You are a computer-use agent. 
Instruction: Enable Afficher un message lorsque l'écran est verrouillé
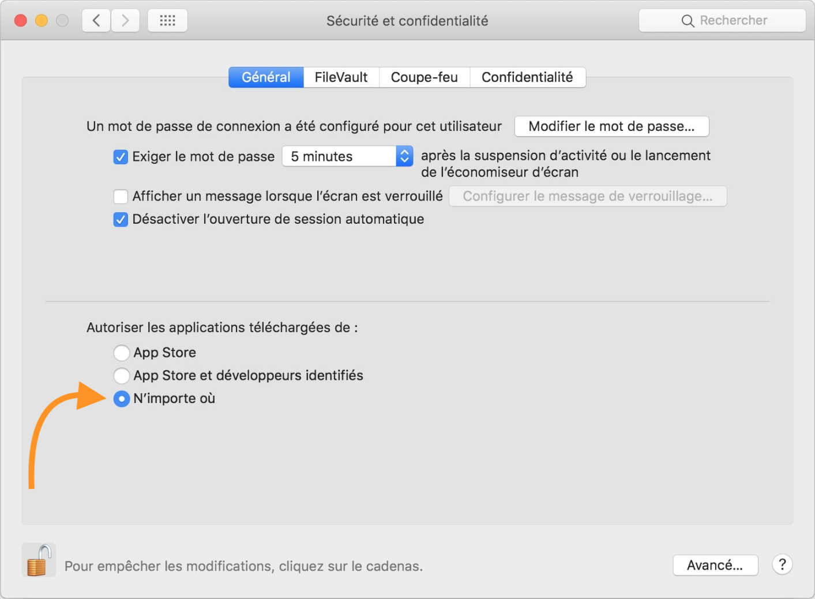pos(121,197)
